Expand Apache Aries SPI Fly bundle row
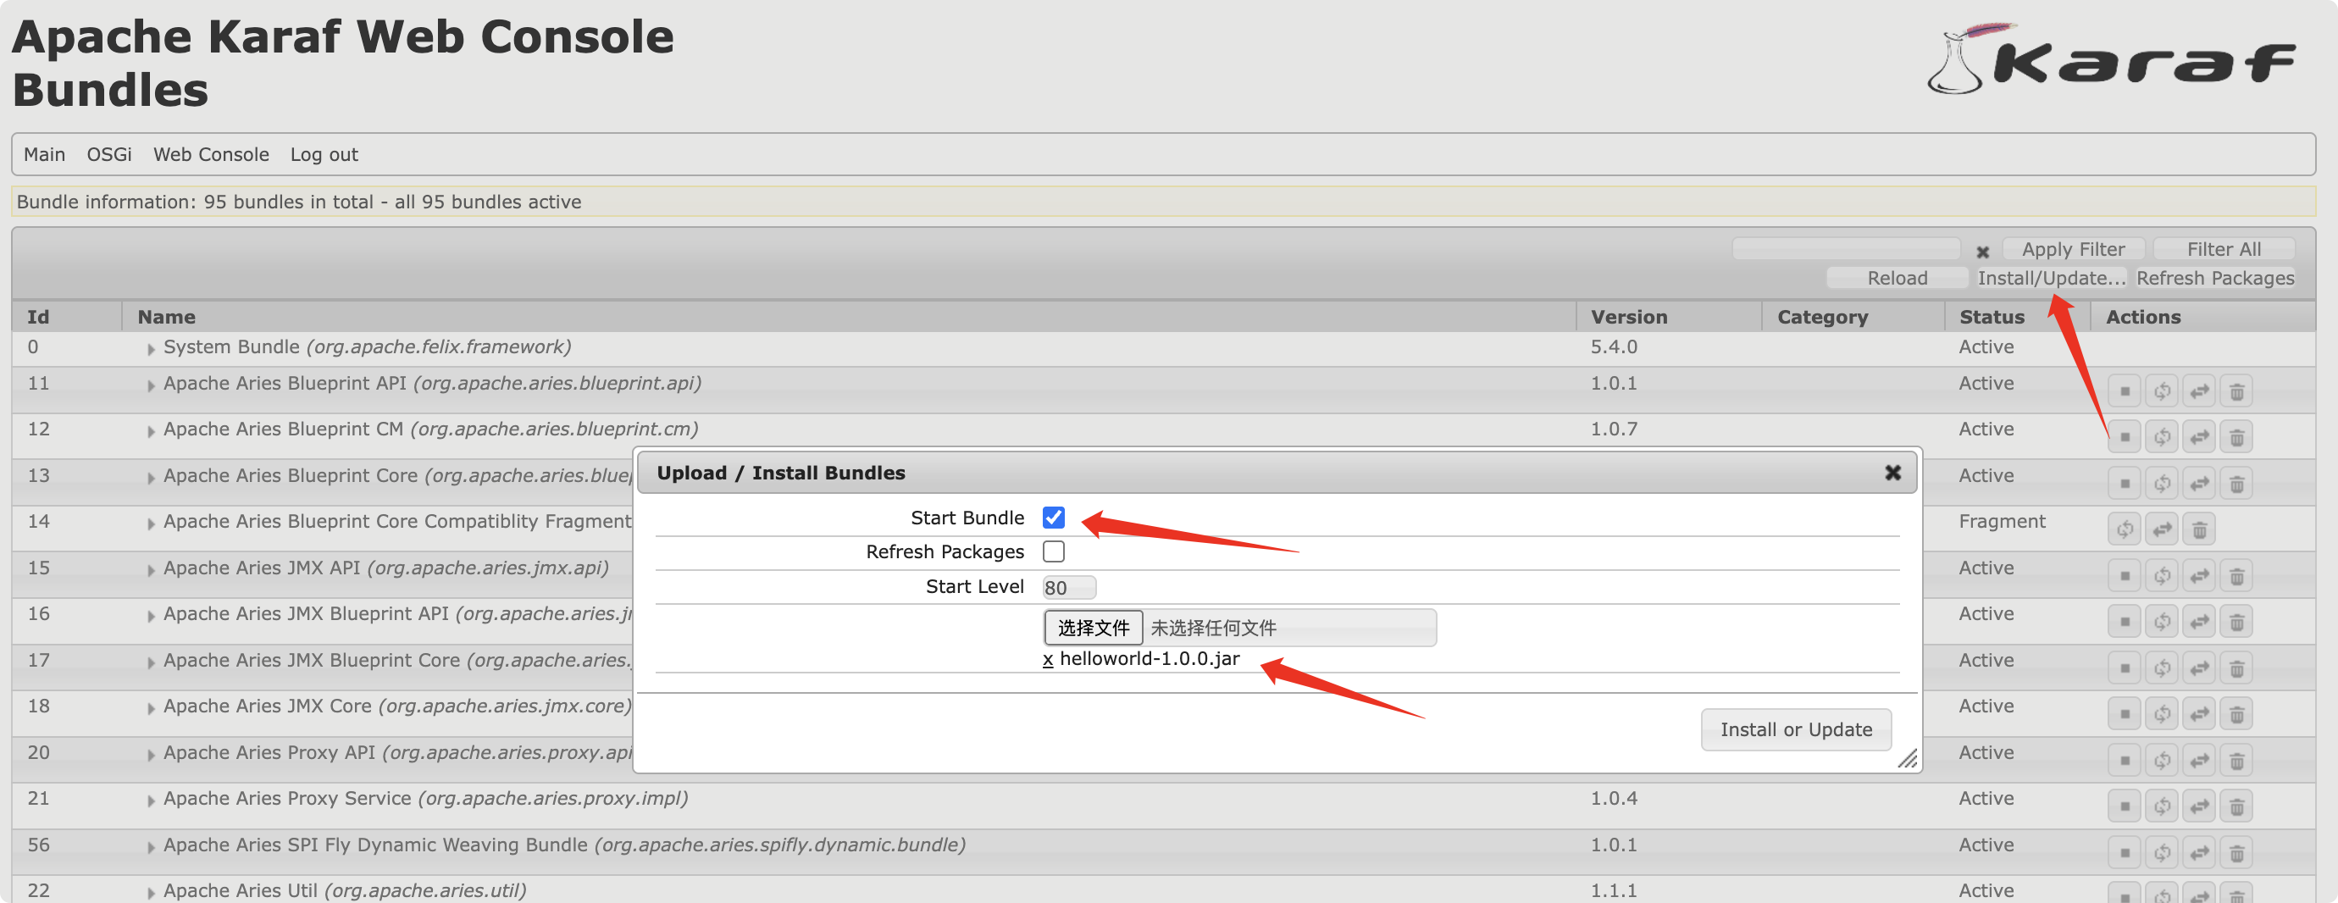 (151, 847)
